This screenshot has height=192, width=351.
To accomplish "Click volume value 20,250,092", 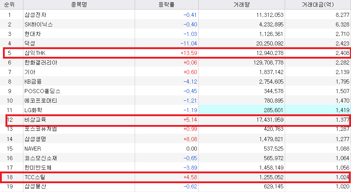I will coord(270,44).
